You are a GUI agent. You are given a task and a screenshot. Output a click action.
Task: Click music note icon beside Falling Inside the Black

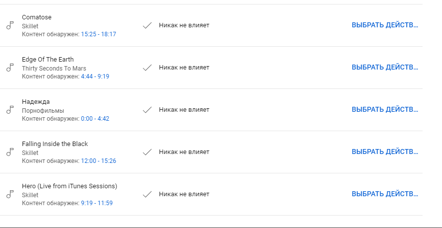[x=9, y=152]
